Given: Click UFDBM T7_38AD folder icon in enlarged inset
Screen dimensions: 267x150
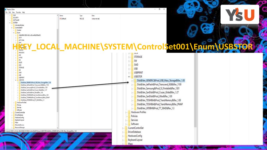Looking at the screenshot, I should (135, 108).
